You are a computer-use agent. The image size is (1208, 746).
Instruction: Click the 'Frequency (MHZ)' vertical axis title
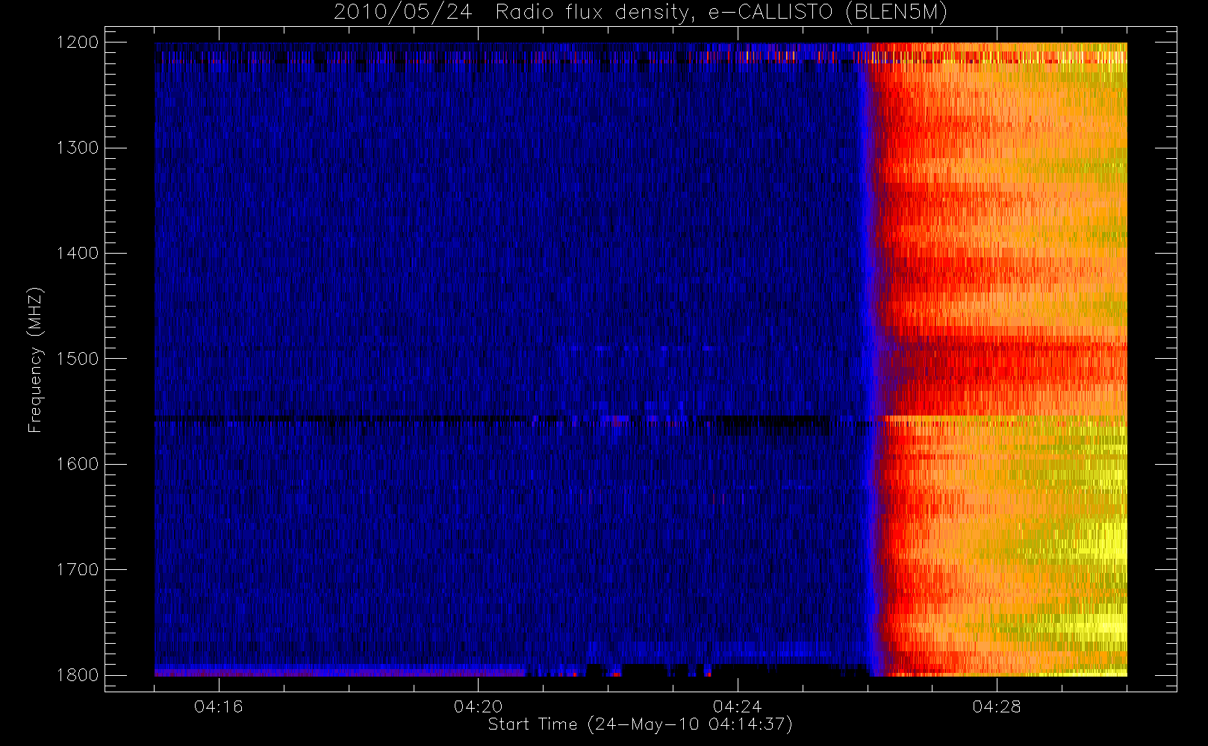(35, 360)
